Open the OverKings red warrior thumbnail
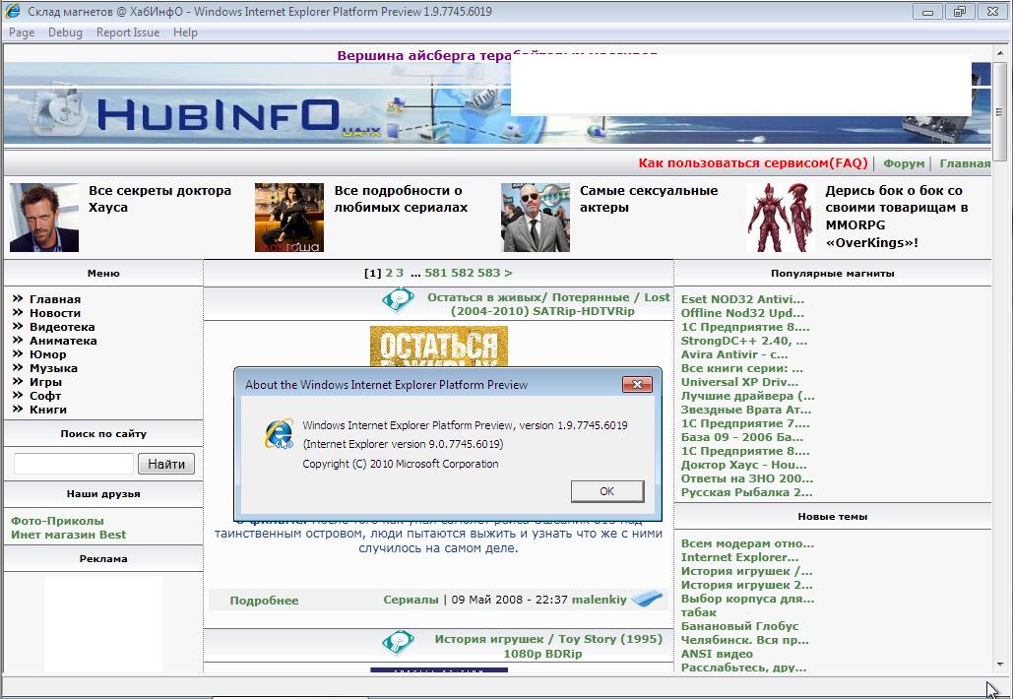1013x699 pixels. coord(781,218)
